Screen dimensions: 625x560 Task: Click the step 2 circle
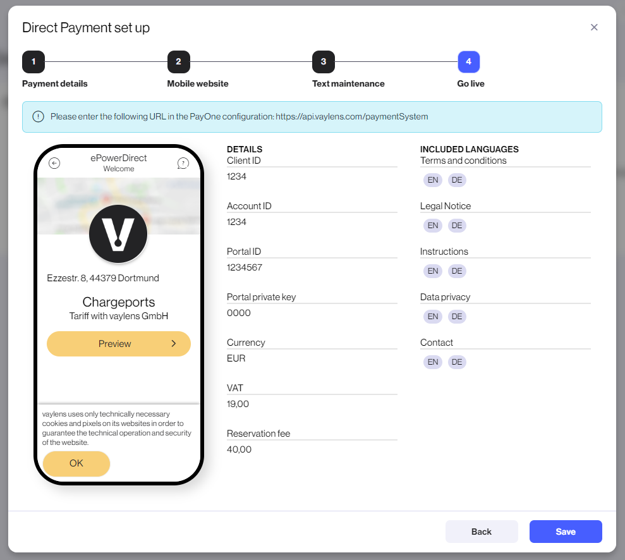179,62
